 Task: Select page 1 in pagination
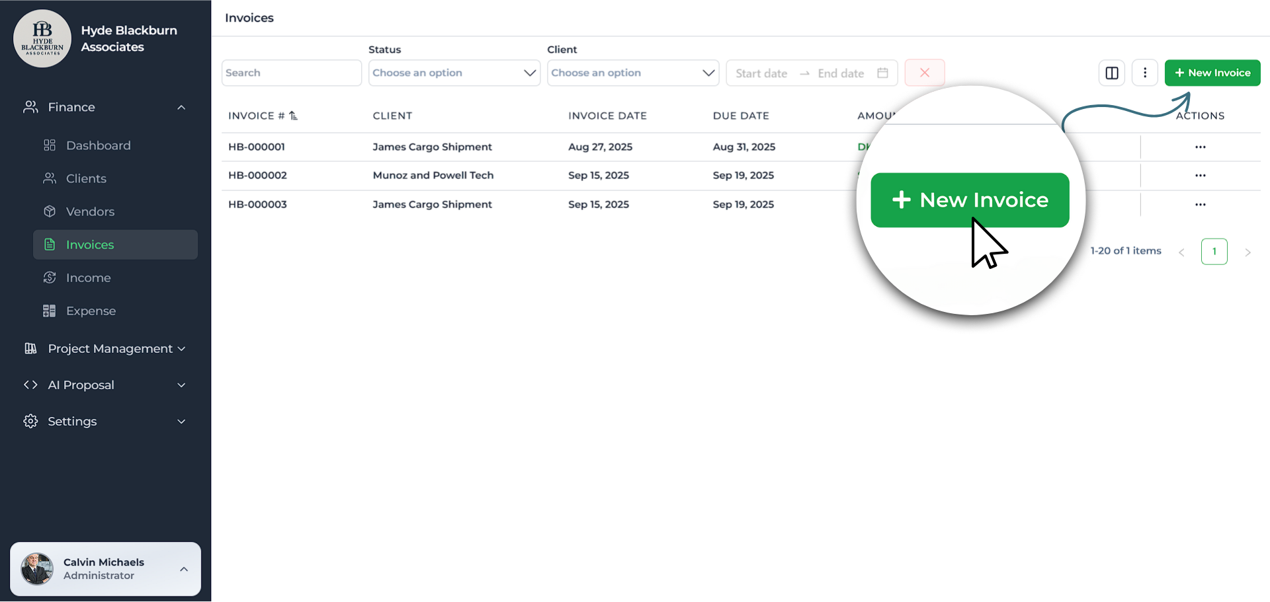[x=1214, y=251]
